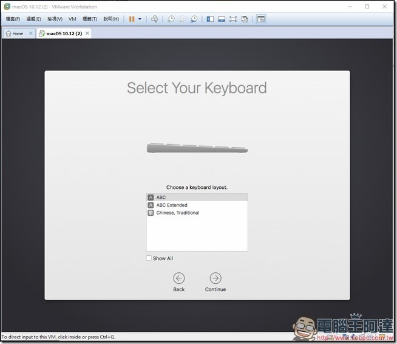Viewport: 397px width, 344px height.
Task: Take a snapshot of the VM
Action: click(171, 19)
